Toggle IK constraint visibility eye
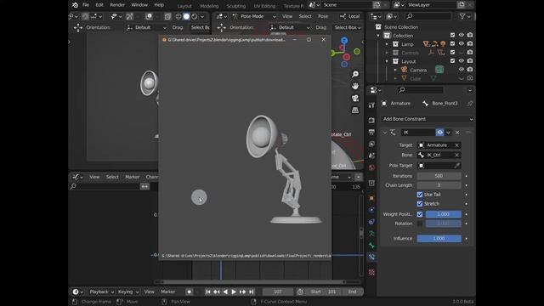Image resolution: width=544 pixels, height=306 pixels. point(439,133)
